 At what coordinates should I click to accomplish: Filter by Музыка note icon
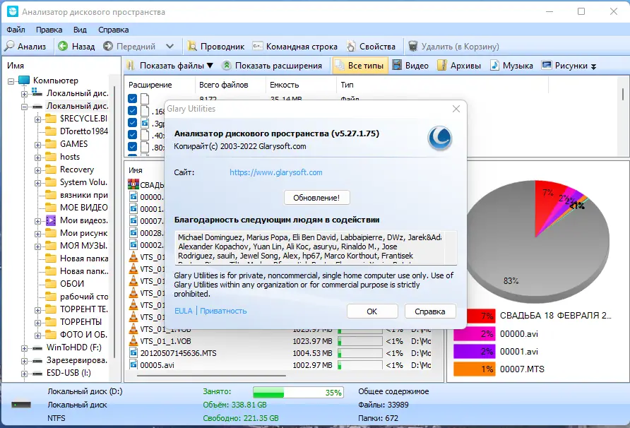tap(494, 65)
